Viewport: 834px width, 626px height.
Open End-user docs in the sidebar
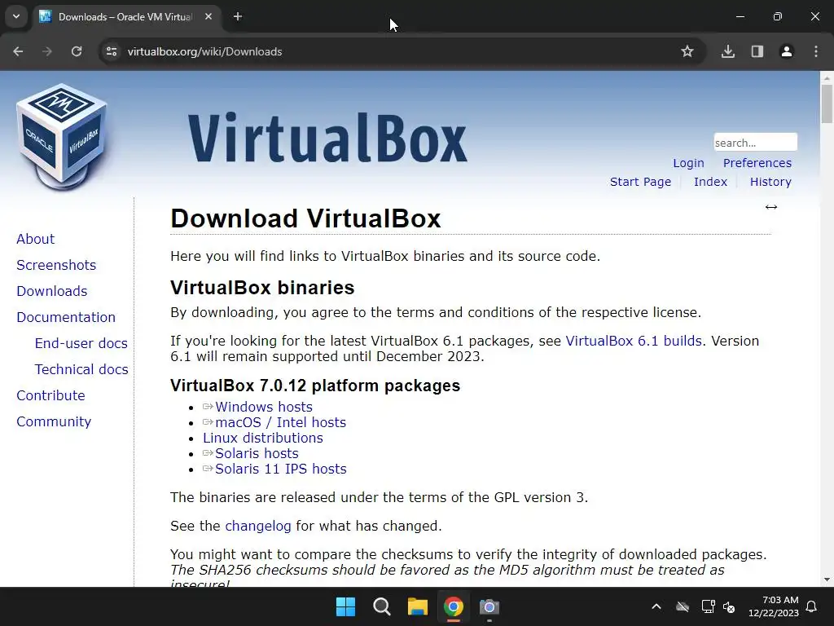point(81,343)
